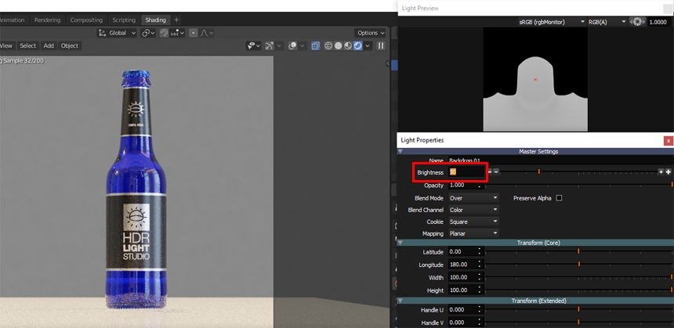This screenshot has width=674, height=328.
Task: Click the exposure aperture icon in Light Preview
Action: (637, 22)
